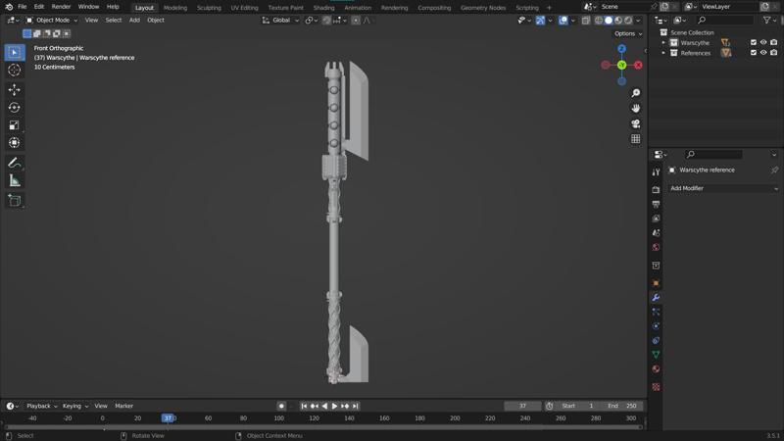Viewport: 784px width, 441px height.
Task: Switch to the Sculpting workspace tab
Action: point(209,7)
